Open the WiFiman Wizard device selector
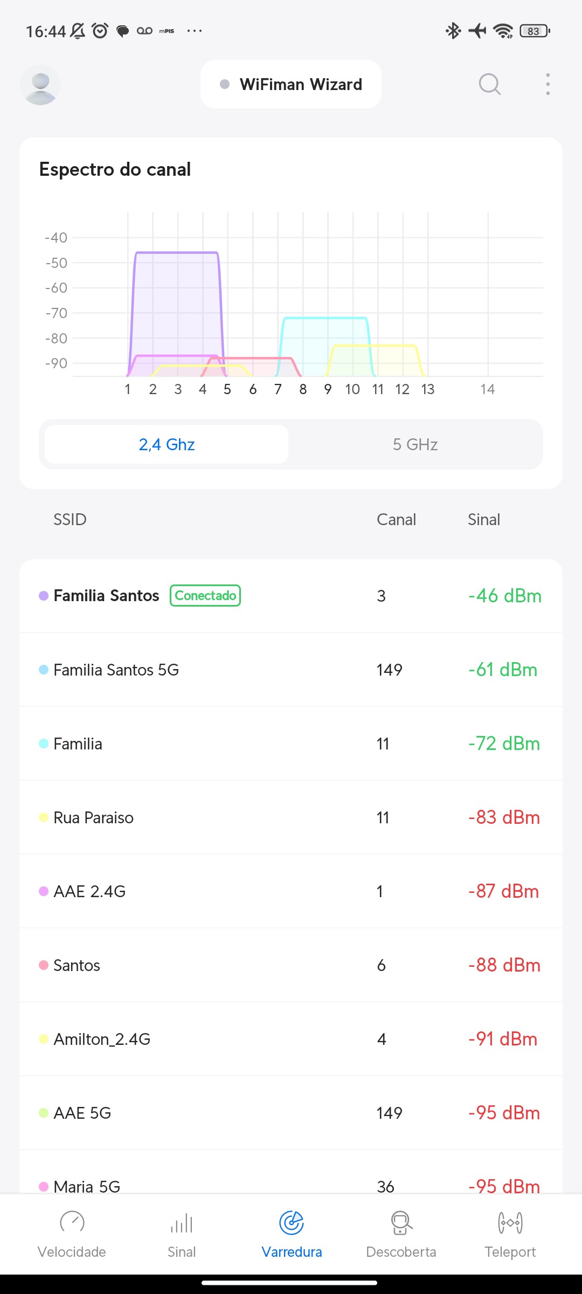This screenshot has height=1294, width=582. (291, 84)
